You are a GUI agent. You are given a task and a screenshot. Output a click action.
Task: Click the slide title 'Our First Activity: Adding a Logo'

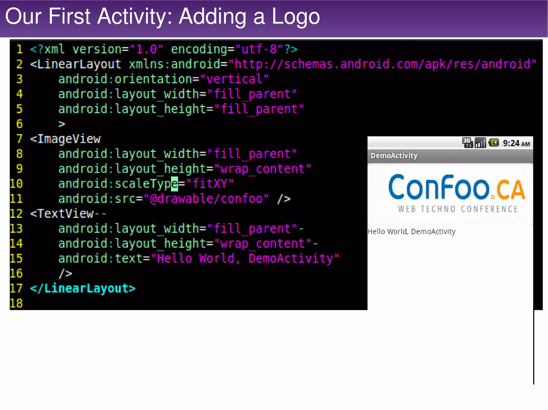point(162,17)
